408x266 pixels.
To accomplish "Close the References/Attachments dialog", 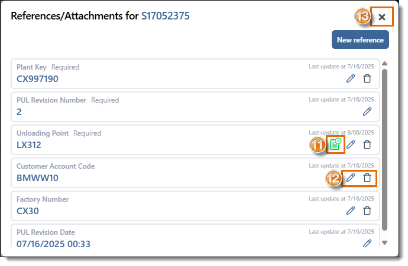I will click(x=382, y=17).
